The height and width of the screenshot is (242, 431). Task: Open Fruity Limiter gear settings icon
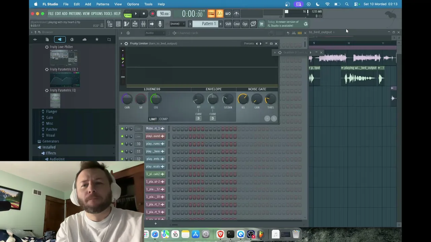pyautogui.click(x=126, y=43)
